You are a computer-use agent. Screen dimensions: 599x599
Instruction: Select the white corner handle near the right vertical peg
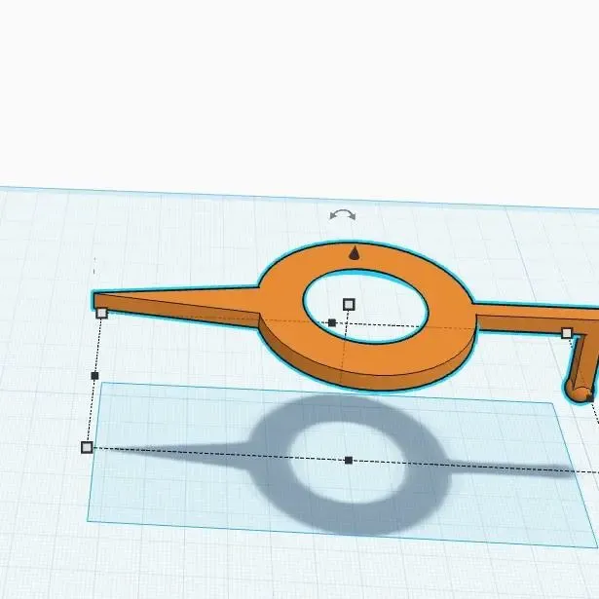coord(567,333)
